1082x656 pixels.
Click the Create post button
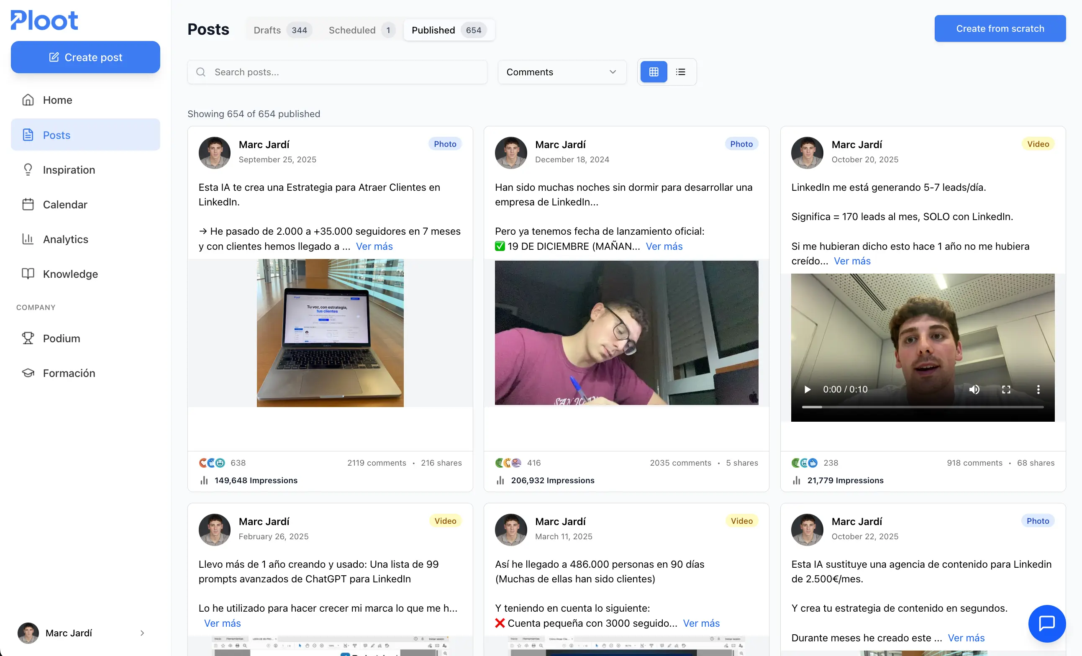pos(85,57)
